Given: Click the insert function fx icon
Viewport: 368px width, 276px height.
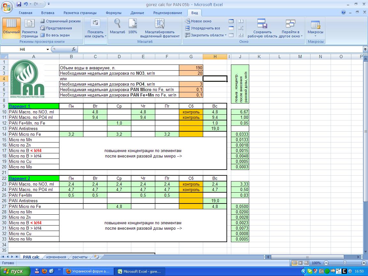Looking at the screenshot, I should pos(73,49).
